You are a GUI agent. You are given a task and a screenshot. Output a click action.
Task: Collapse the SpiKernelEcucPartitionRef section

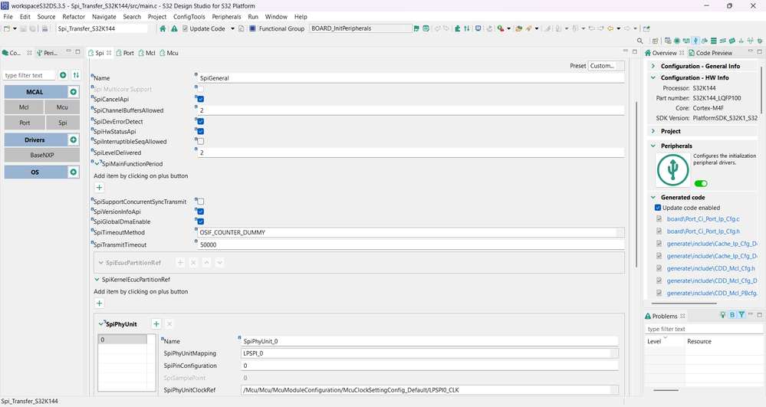pyautogui.click(x=97, y=280)
